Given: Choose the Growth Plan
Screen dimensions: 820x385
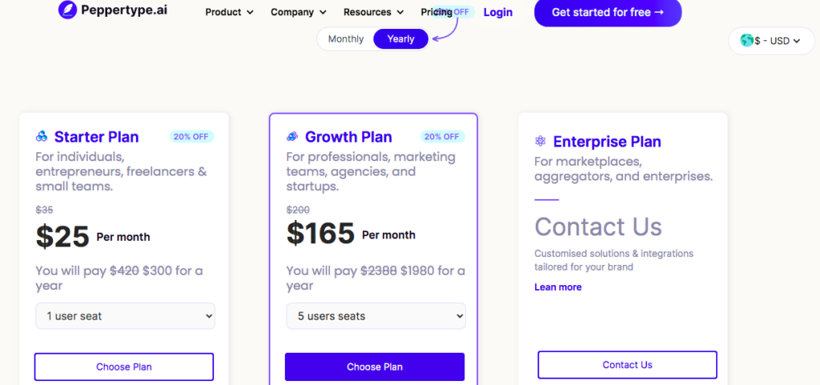Looking at the screenshot, I should click(375, 367).
